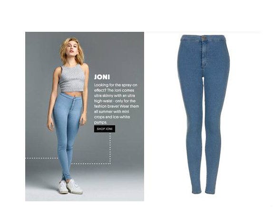
Task: Open the blue skinny jeans product image
Action: pos(204,114)
